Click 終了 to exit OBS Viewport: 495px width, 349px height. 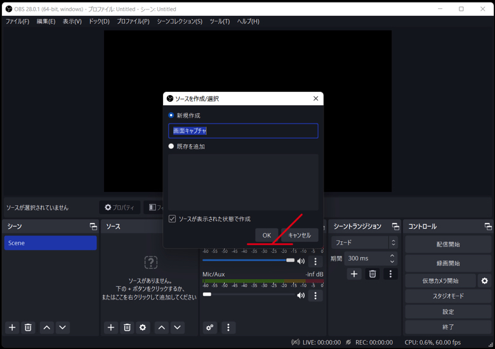[x=448, y=327]
